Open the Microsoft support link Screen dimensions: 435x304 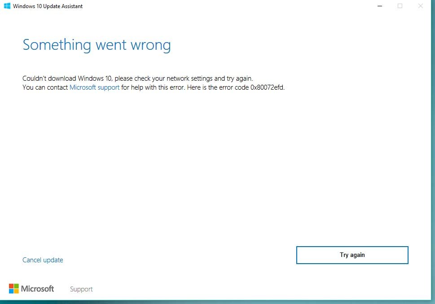94,87
